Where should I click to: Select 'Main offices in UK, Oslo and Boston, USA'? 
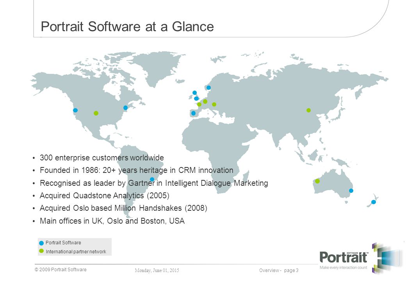(x=112, y=221)
